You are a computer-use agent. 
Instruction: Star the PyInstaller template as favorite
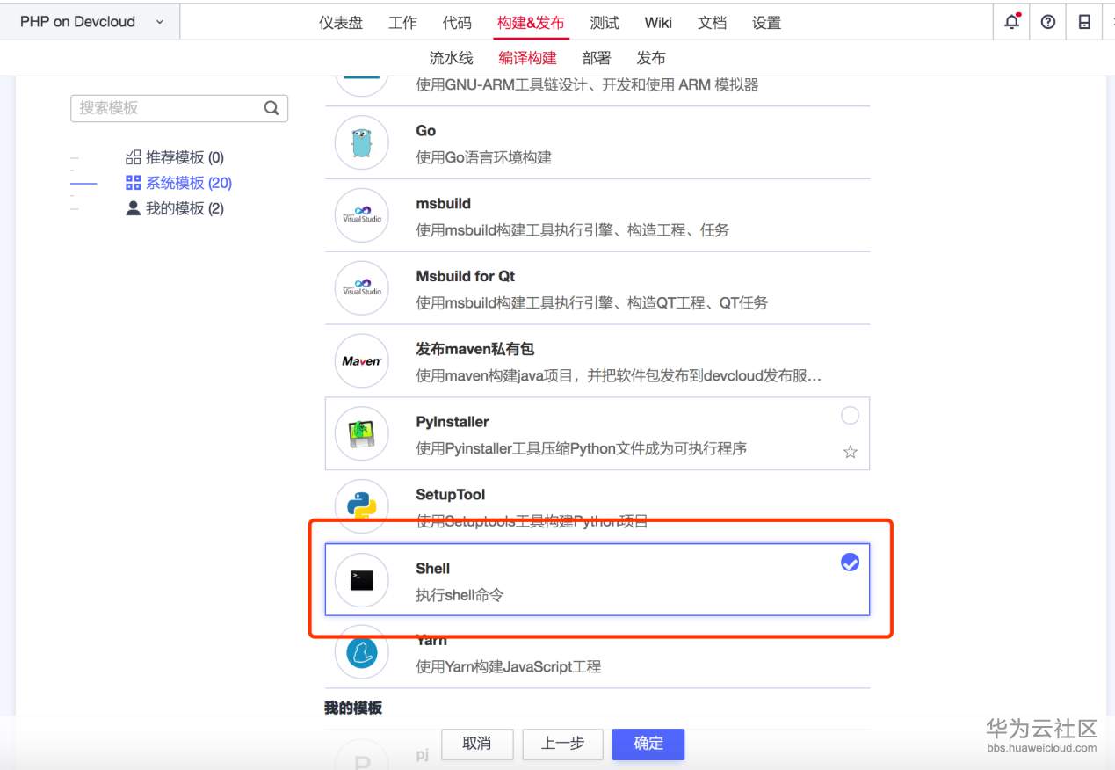click(x=849, y=452)
